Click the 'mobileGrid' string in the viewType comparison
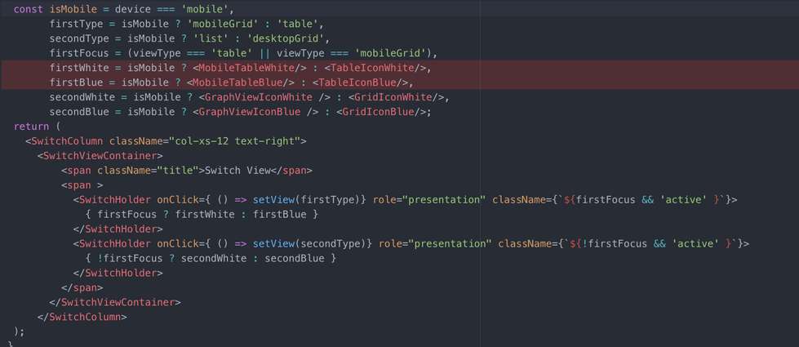799x347 pixels. point(390,54)
